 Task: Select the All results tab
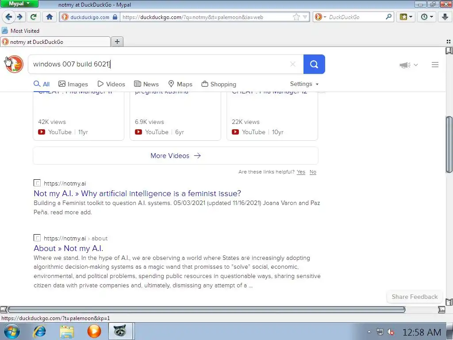pos(42,84)
